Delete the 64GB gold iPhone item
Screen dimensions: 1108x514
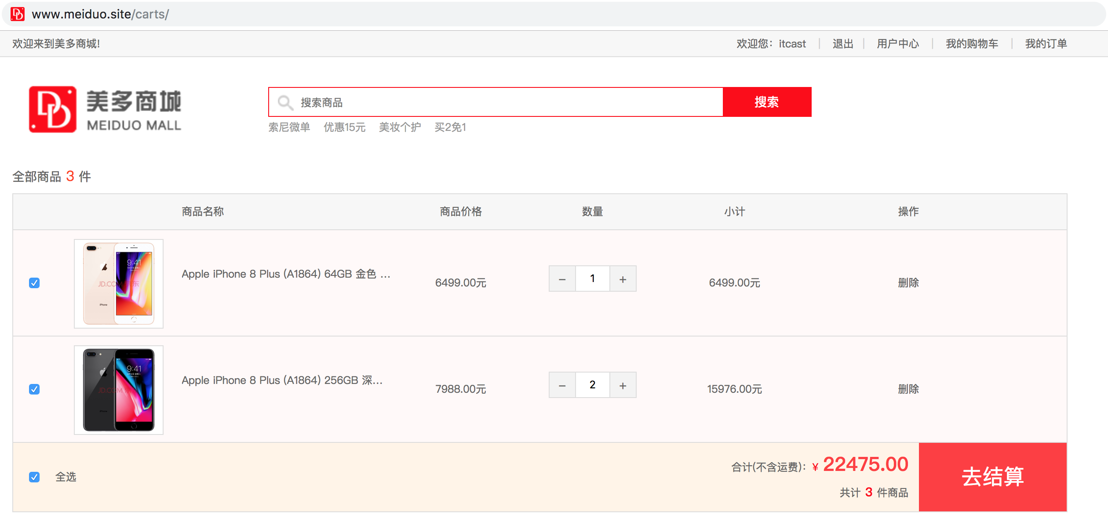click(908, 283)
